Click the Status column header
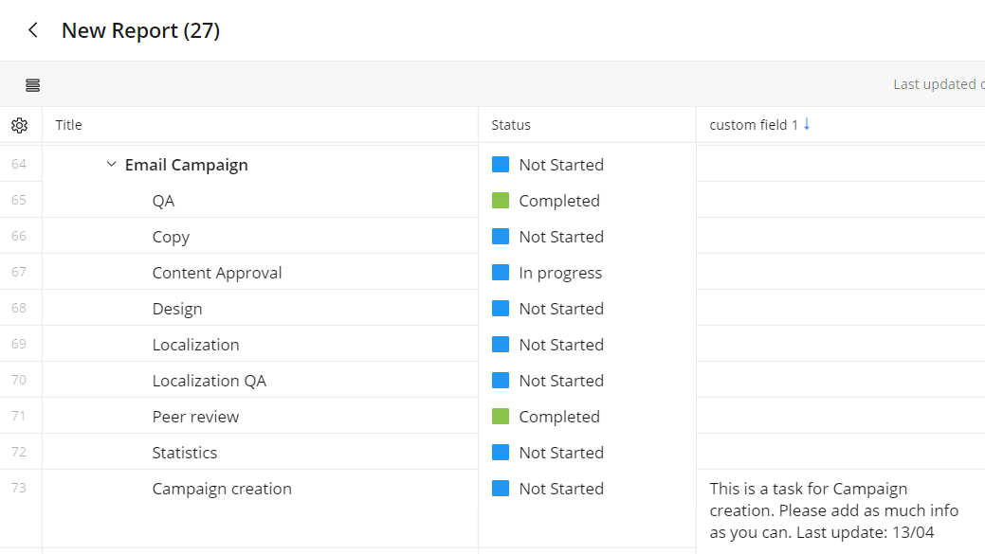 tap(511, 125)
